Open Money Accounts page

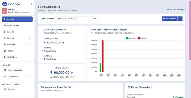[x=15, y=70]
